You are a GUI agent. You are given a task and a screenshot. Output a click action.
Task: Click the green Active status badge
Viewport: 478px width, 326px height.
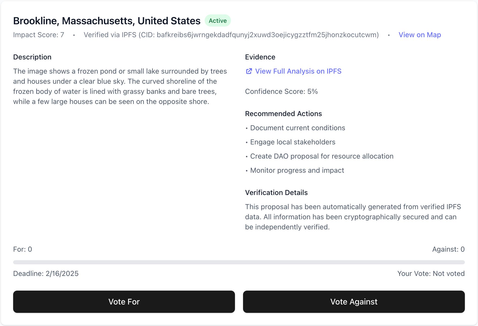pos(218,21)
